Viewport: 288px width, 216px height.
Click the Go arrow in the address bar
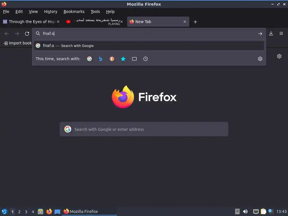(260, 34)
